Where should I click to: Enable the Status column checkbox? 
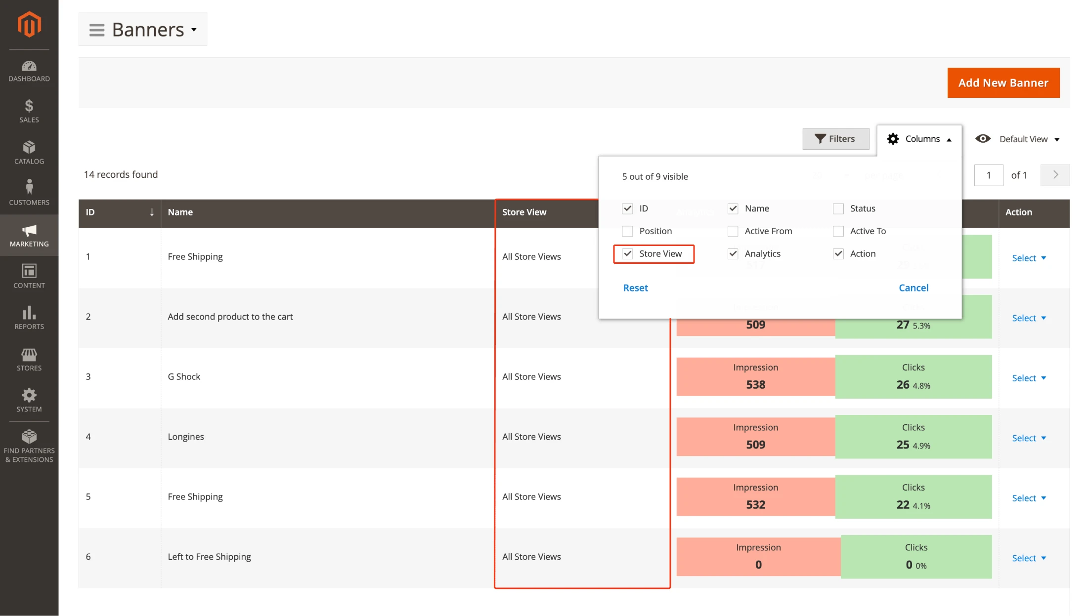pos(838,208)
